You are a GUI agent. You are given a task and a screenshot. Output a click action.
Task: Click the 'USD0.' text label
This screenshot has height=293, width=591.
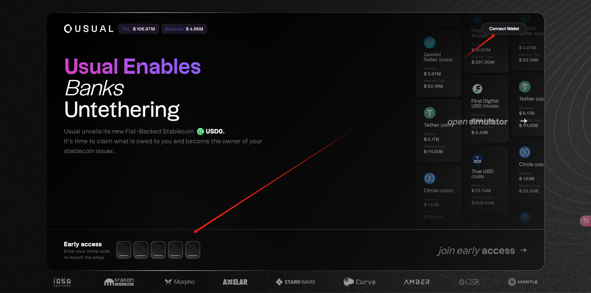point(215,131)
